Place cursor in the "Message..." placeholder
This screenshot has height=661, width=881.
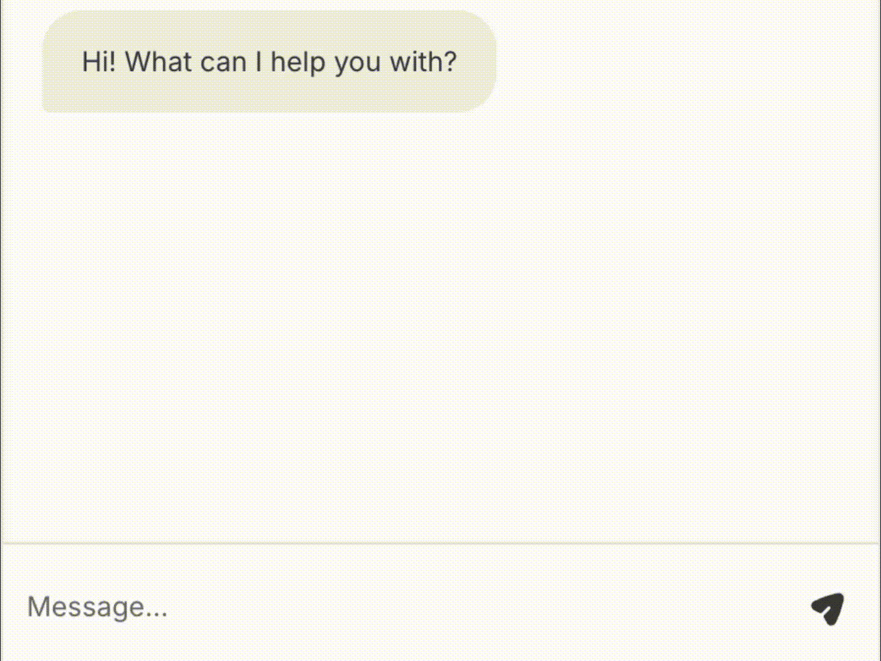98,607
